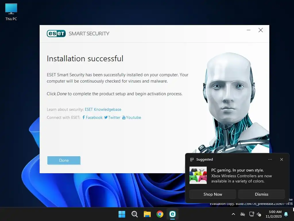Screen dimensions: 294x221
Task: Click the ESET logo in header
Action: coord(56,33)
